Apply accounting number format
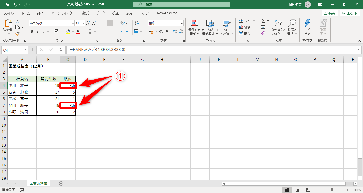 point(151,32)
